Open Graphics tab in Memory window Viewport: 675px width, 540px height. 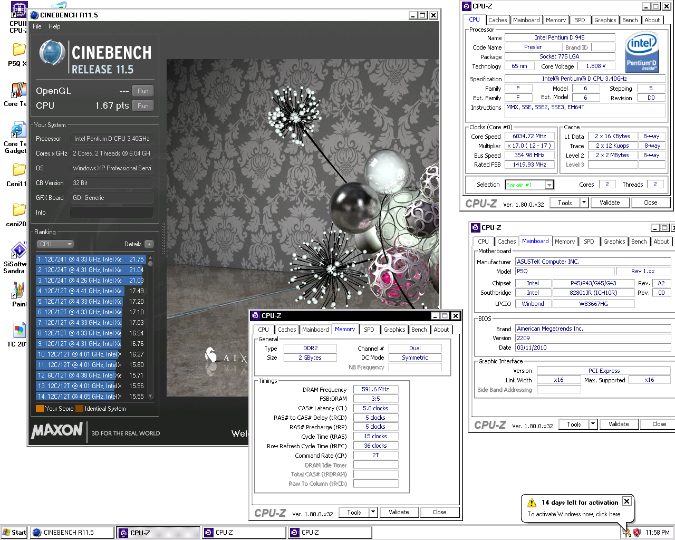coord(394,330)
